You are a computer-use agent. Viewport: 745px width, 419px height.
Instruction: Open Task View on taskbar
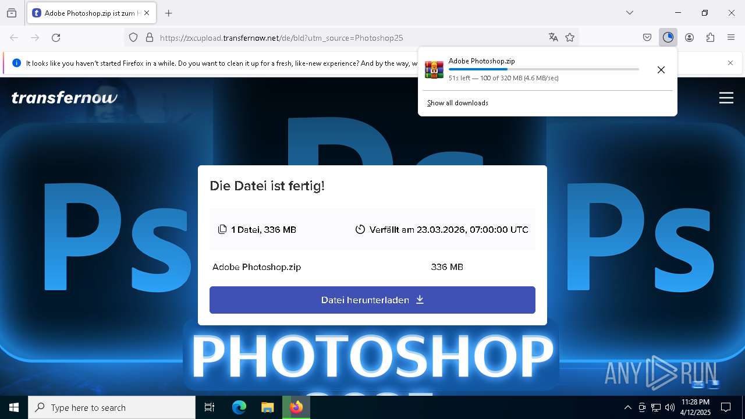click(210, 407)
